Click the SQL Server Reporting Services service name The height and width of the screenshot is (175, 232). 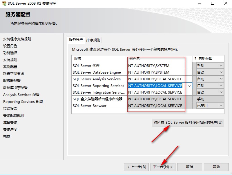tap(98, 85)
